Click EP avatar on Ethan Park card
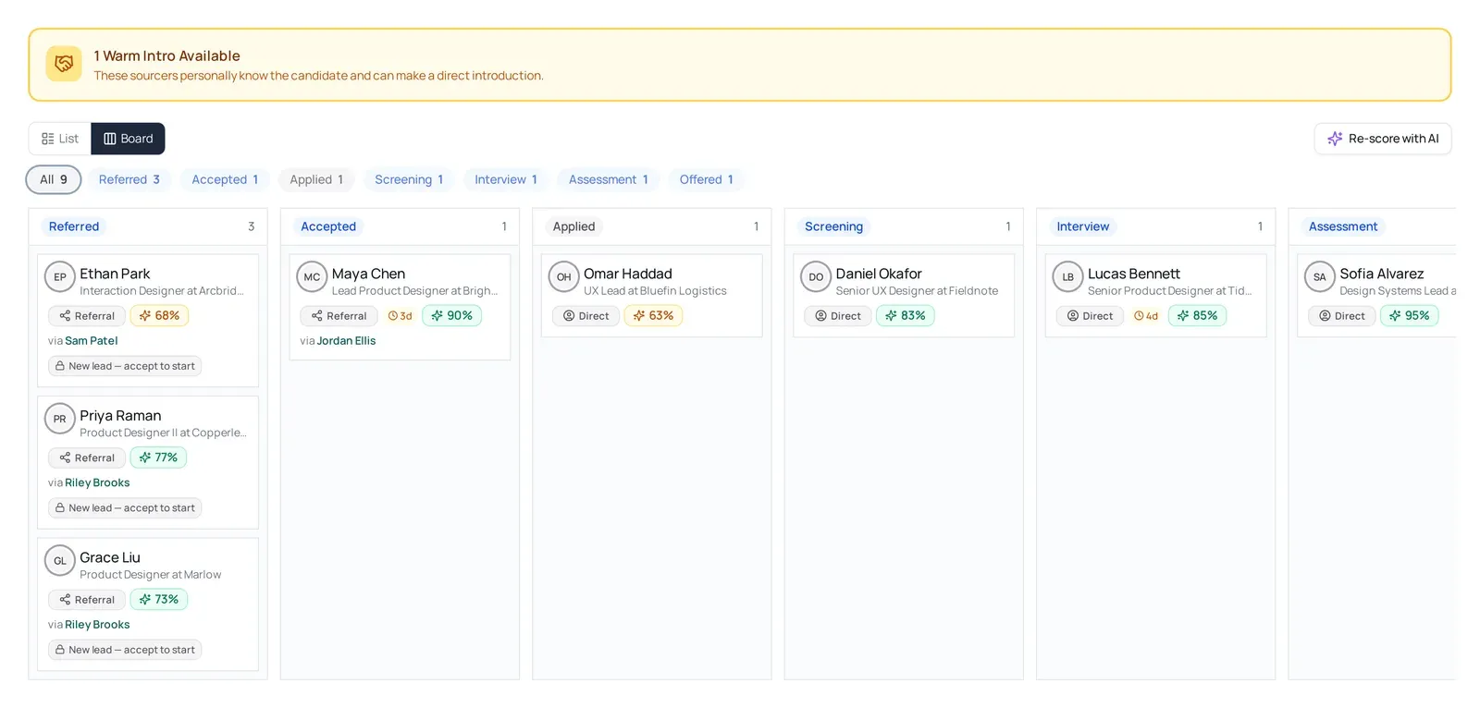The width and height of the screenshot is (1480, 720). (x=60, y=276)
